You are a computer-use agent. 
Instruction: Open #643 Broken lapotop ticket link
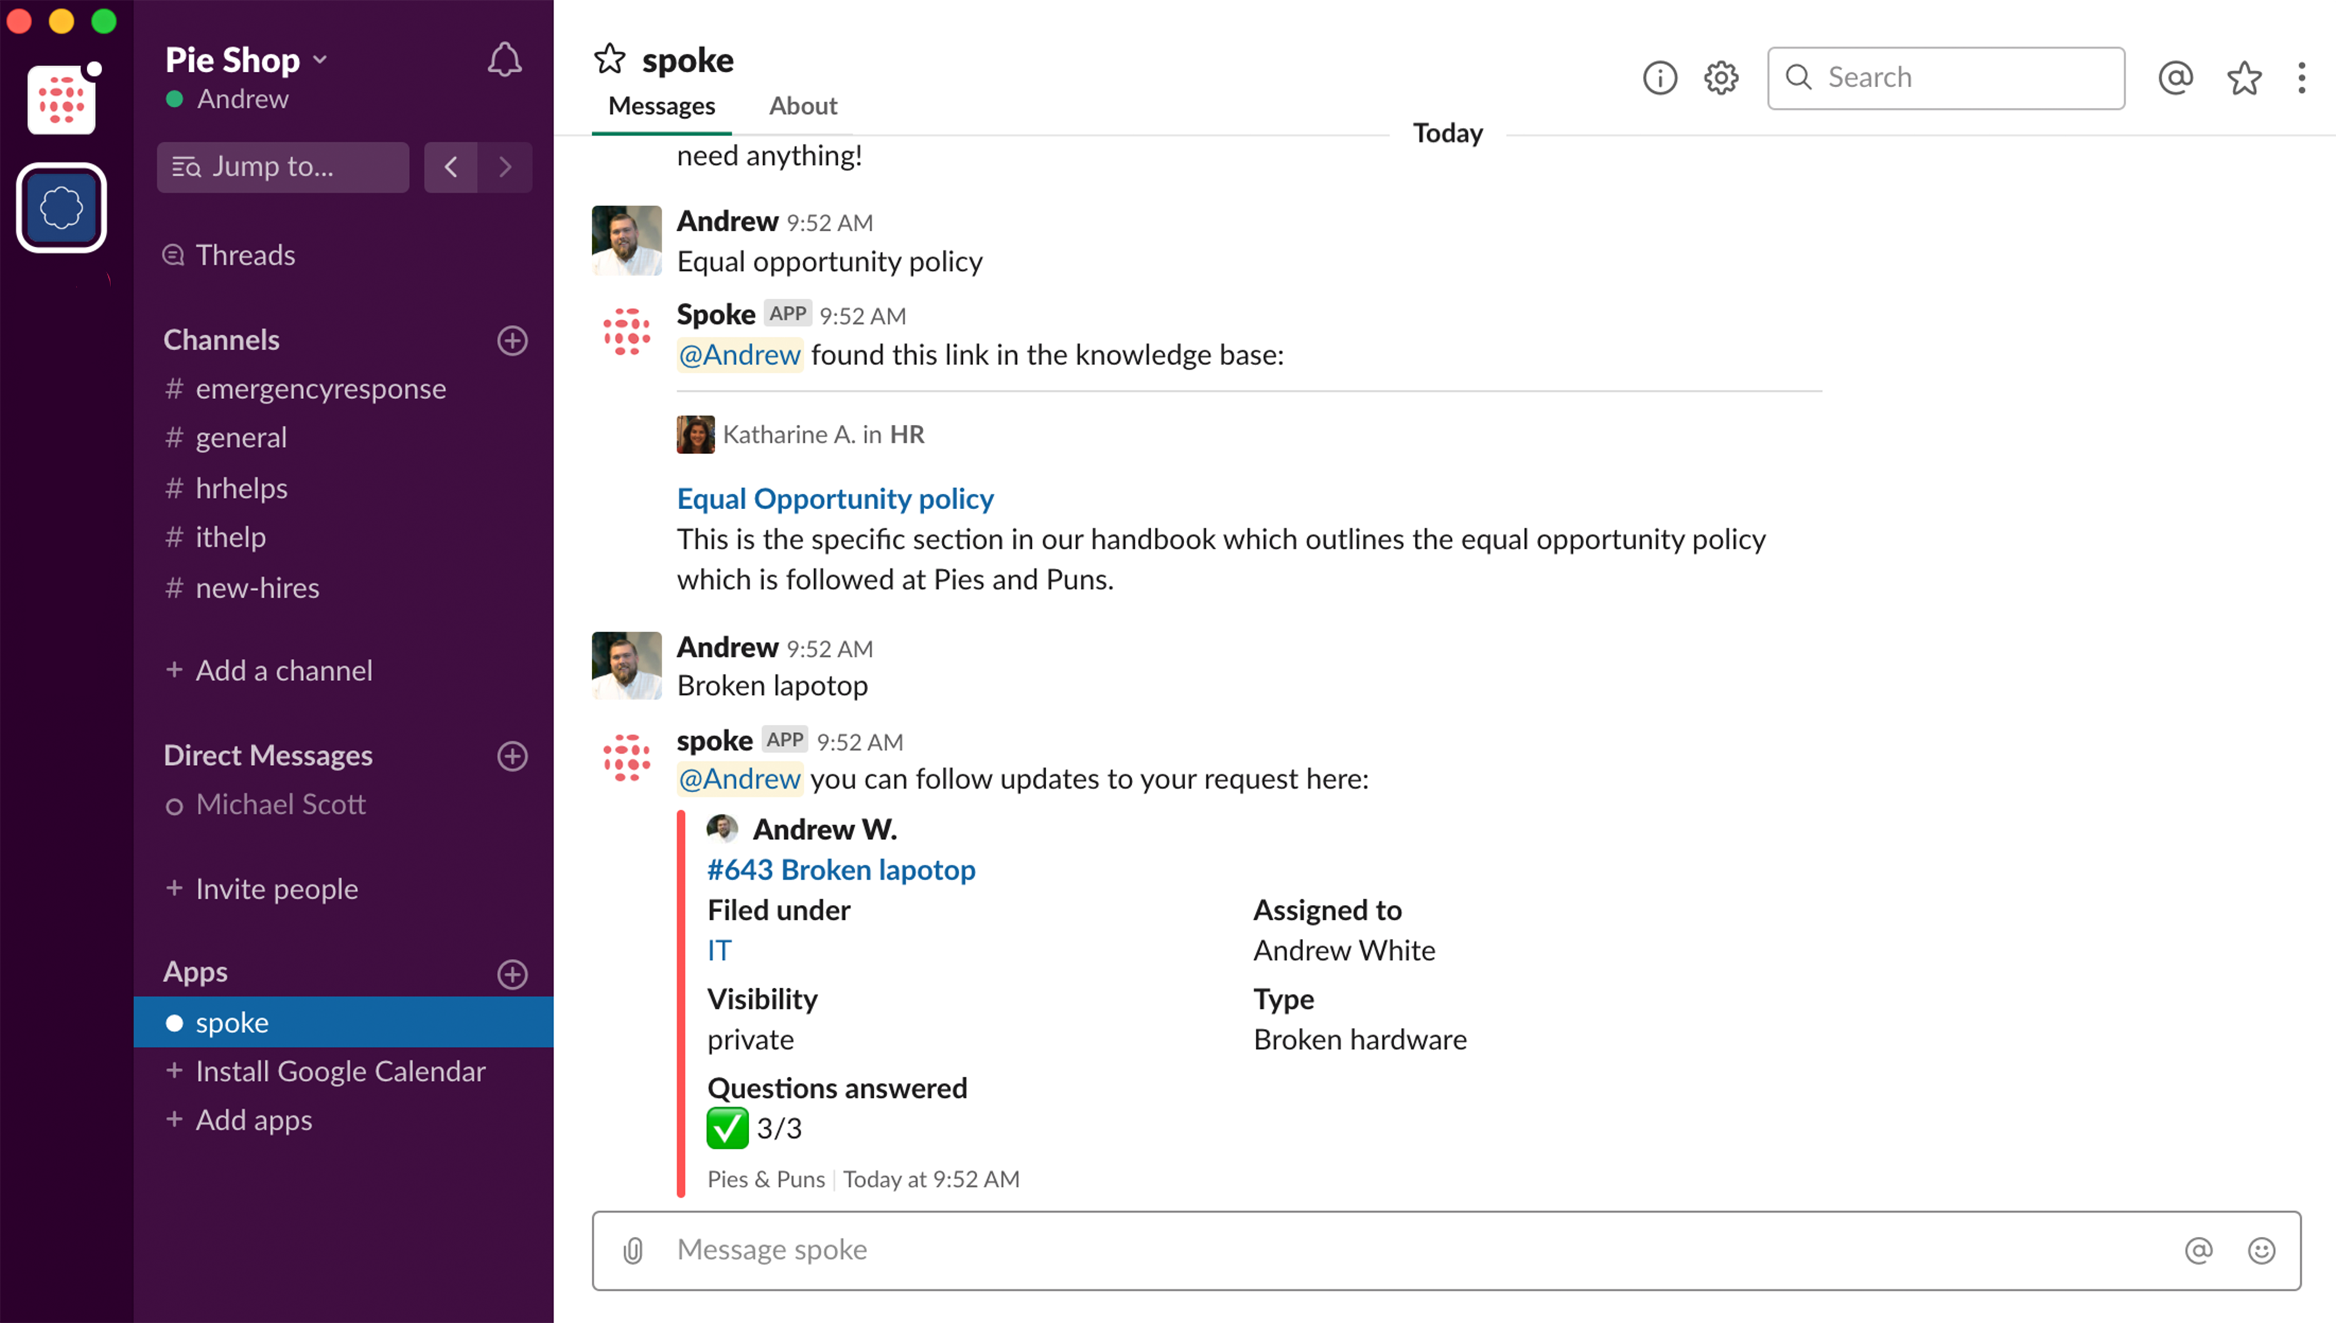click(841, 869)
